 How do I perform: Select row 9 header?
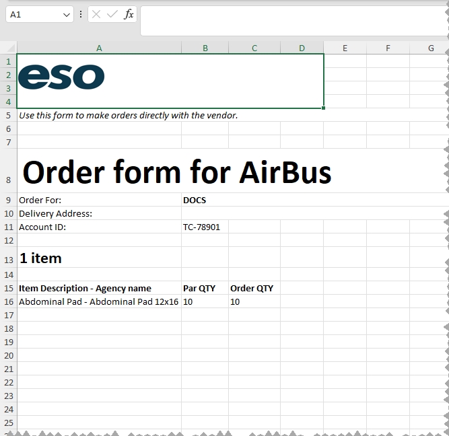tap(8, 200)
